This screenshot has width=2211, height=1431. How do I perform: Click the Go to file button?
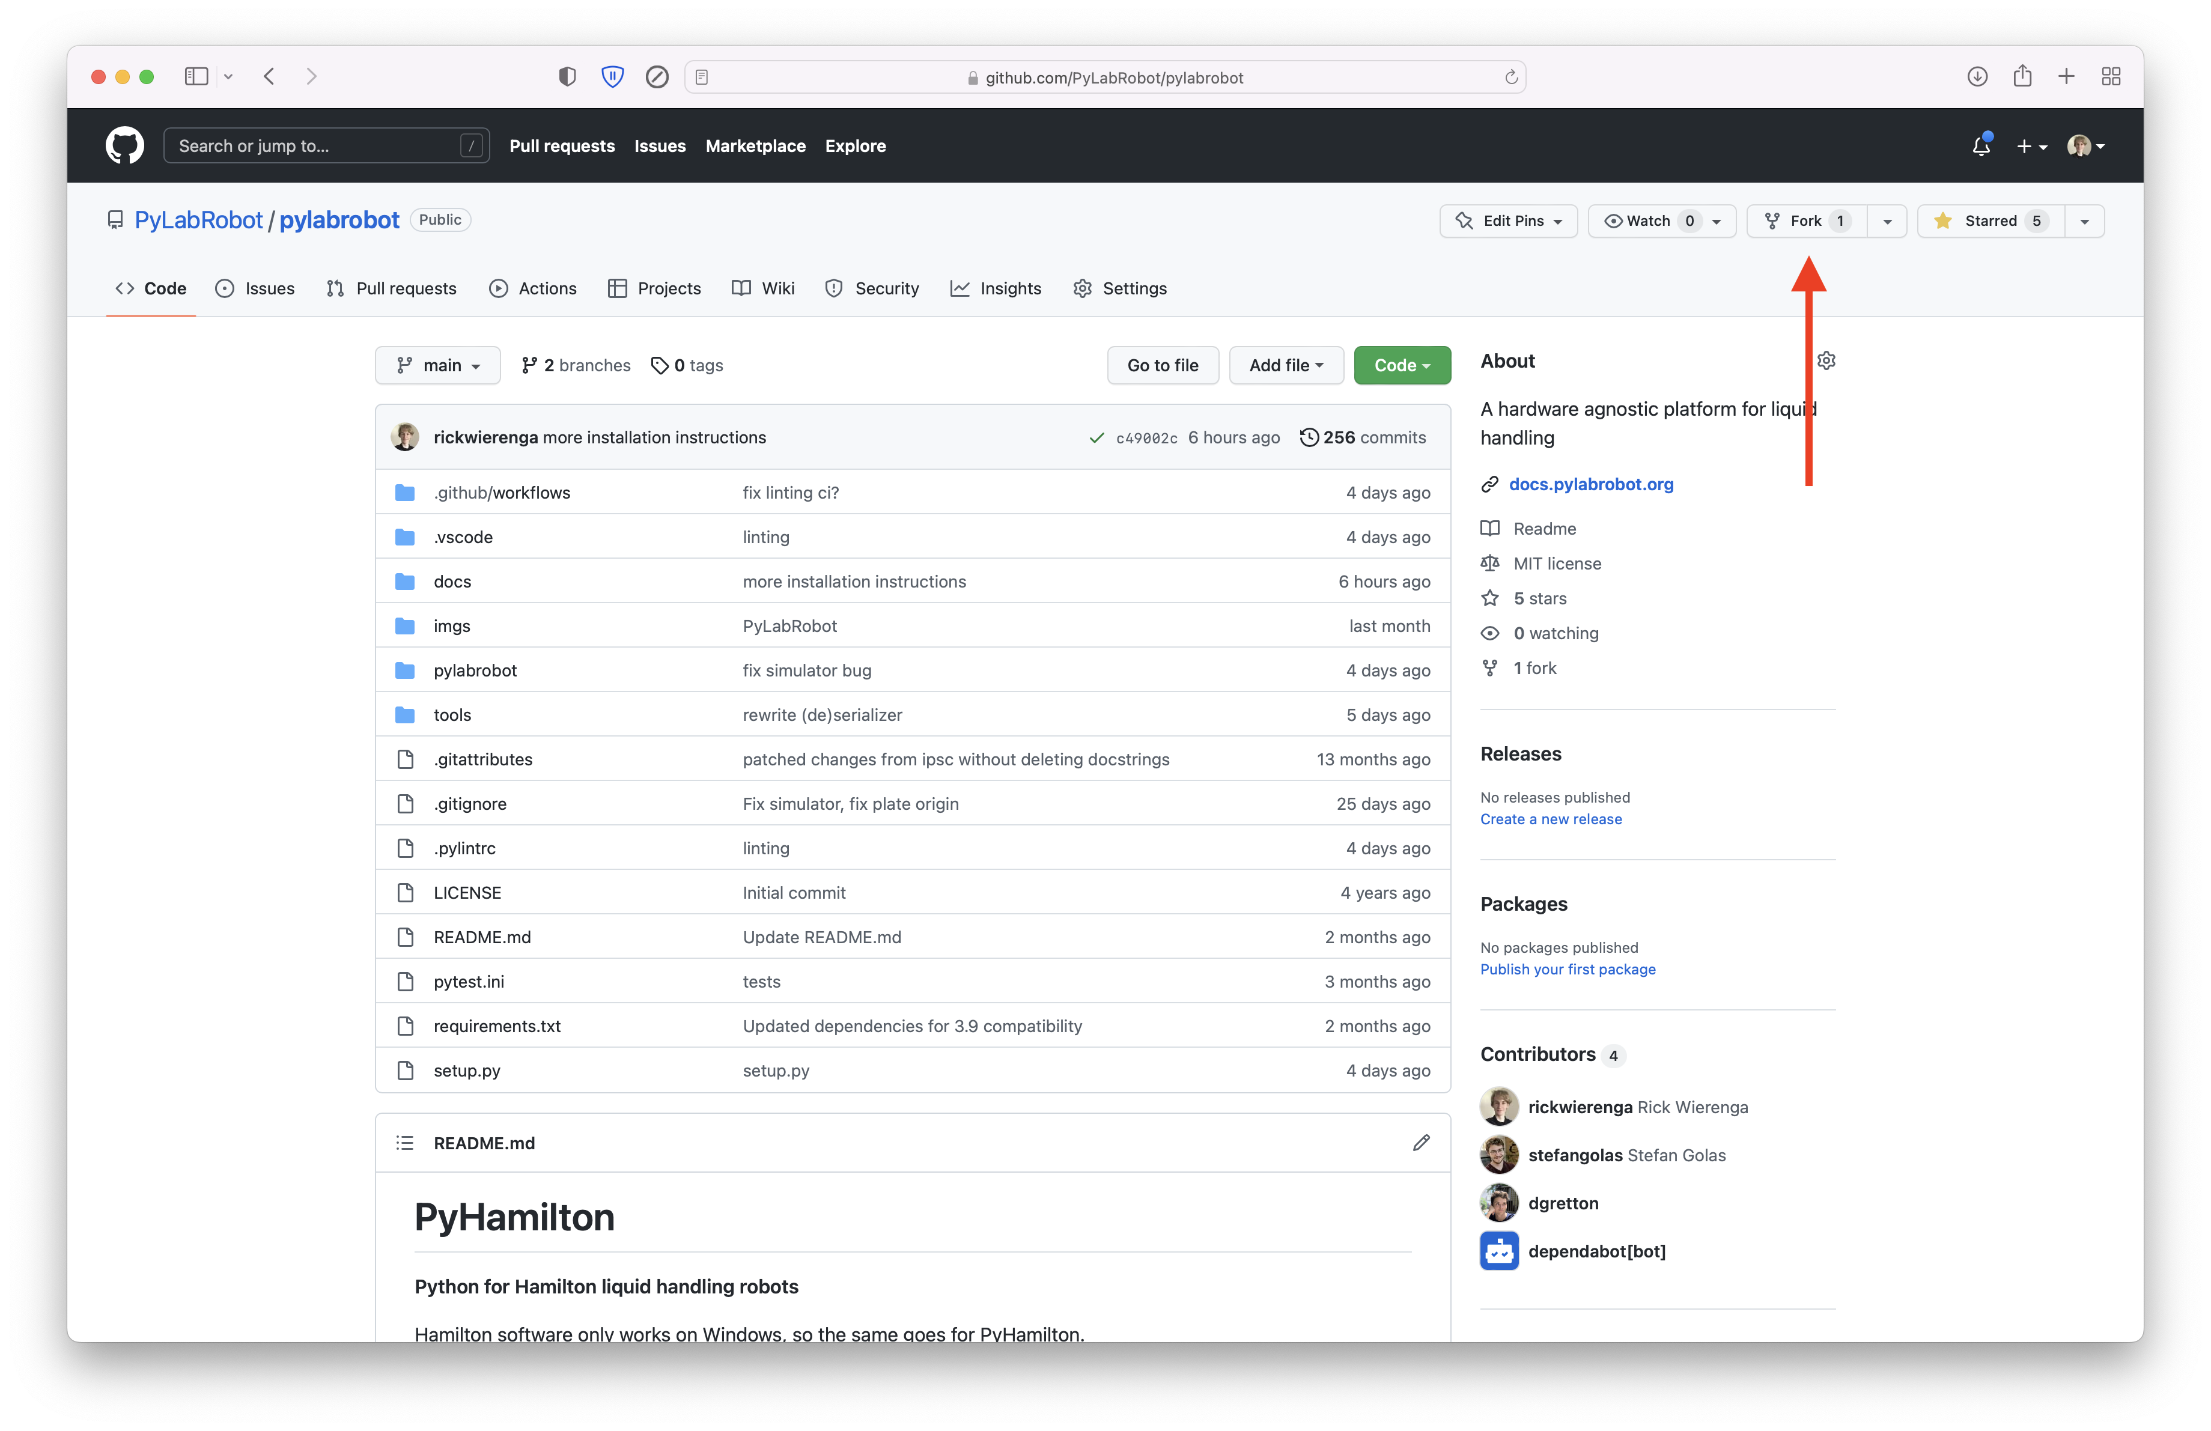[x=1162, y=365]
